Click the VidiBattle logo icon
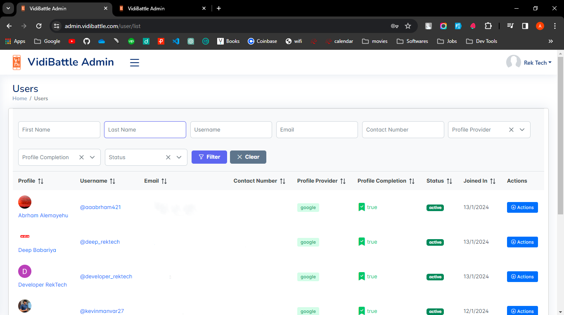Screen dimensions: 564x315 click(x=17, y=62)
